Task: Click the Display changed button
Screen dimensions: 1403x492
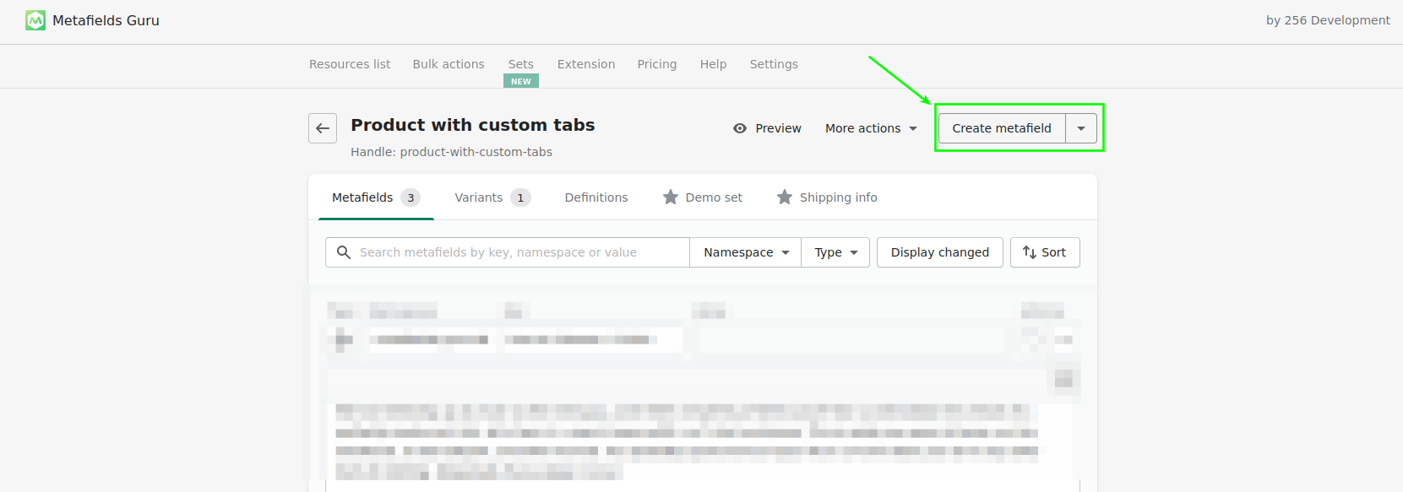Action: pyautogui.click(x=940, y=252)
